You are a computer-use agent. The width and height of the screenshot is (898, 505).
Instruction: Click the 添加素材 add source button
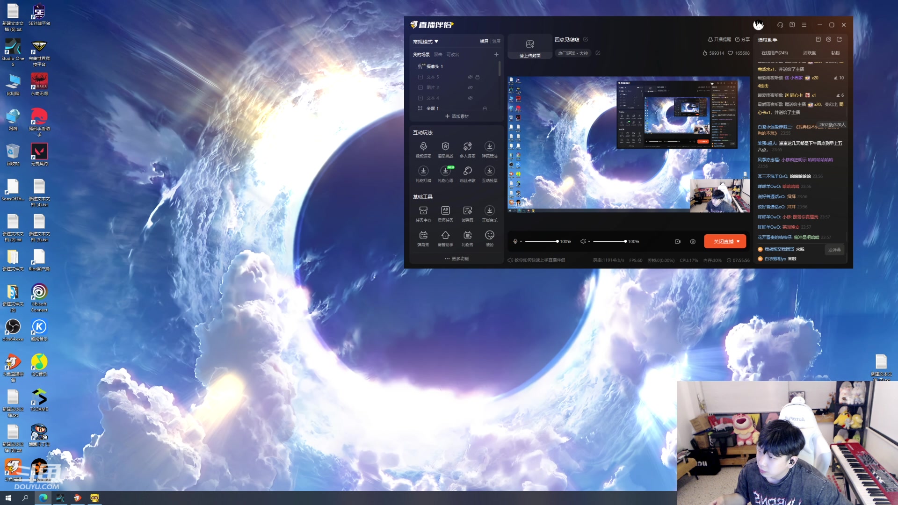(457, 116)
